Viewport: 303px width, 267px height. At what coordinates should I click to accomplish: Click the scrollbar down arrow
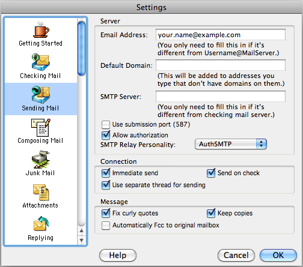tap(82, 240)
